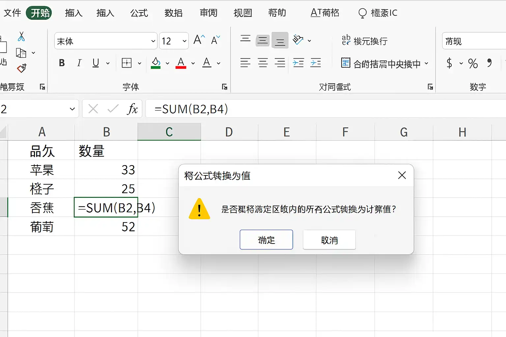This screenshot has height=337, width=506.
Task: Select the Format Painter brush icon
Action: [x=21, y=68]
